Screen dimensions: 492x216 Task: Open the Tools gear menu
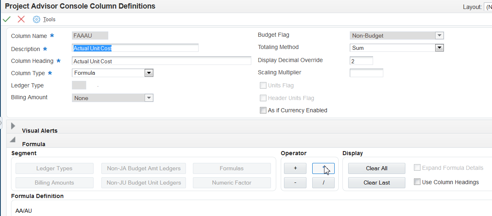(x=36, y=19)
